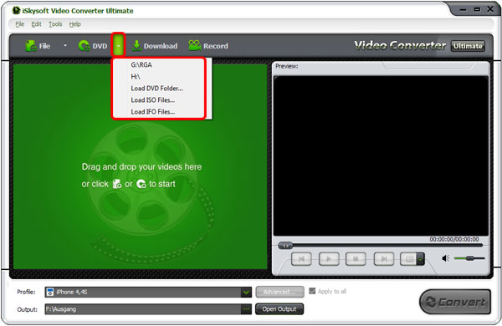Choose Load DVD Folder... option
The image size is (502, 326).
pos(158,89)
